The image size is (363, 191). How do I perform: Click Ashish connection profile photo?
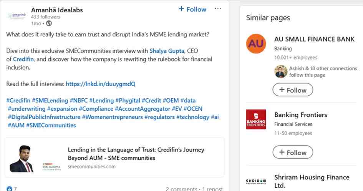(281, 71)
